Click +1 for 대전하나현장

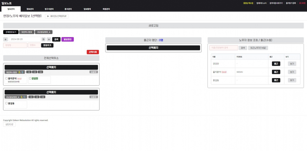click(29, 72)
